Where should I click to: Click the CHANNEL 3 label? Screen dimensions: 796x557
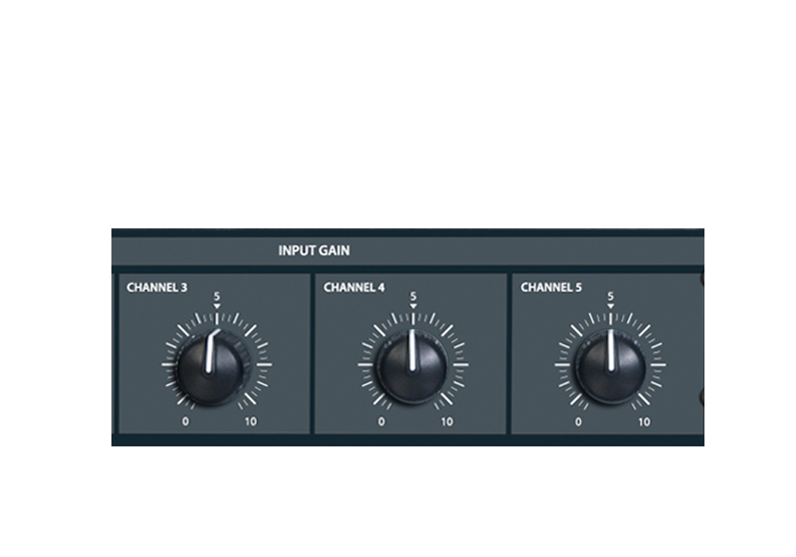click(x=157, y=287)
